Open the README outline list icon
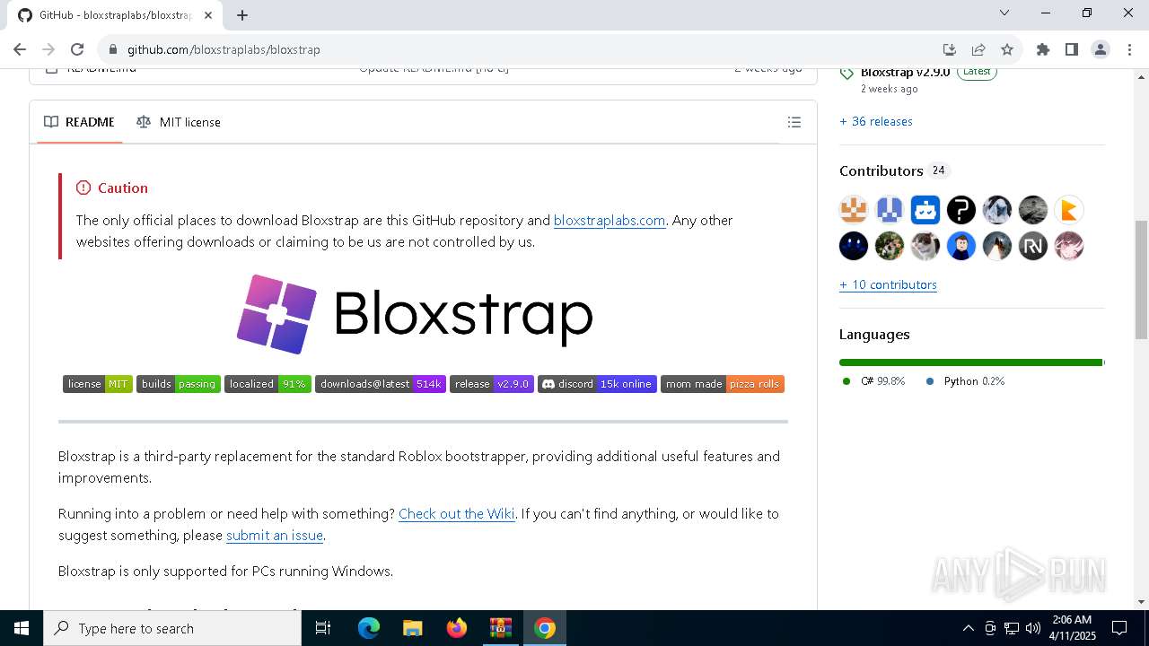Image resolution: width=1149 pixels, height=646 pixels. point(794,122)
